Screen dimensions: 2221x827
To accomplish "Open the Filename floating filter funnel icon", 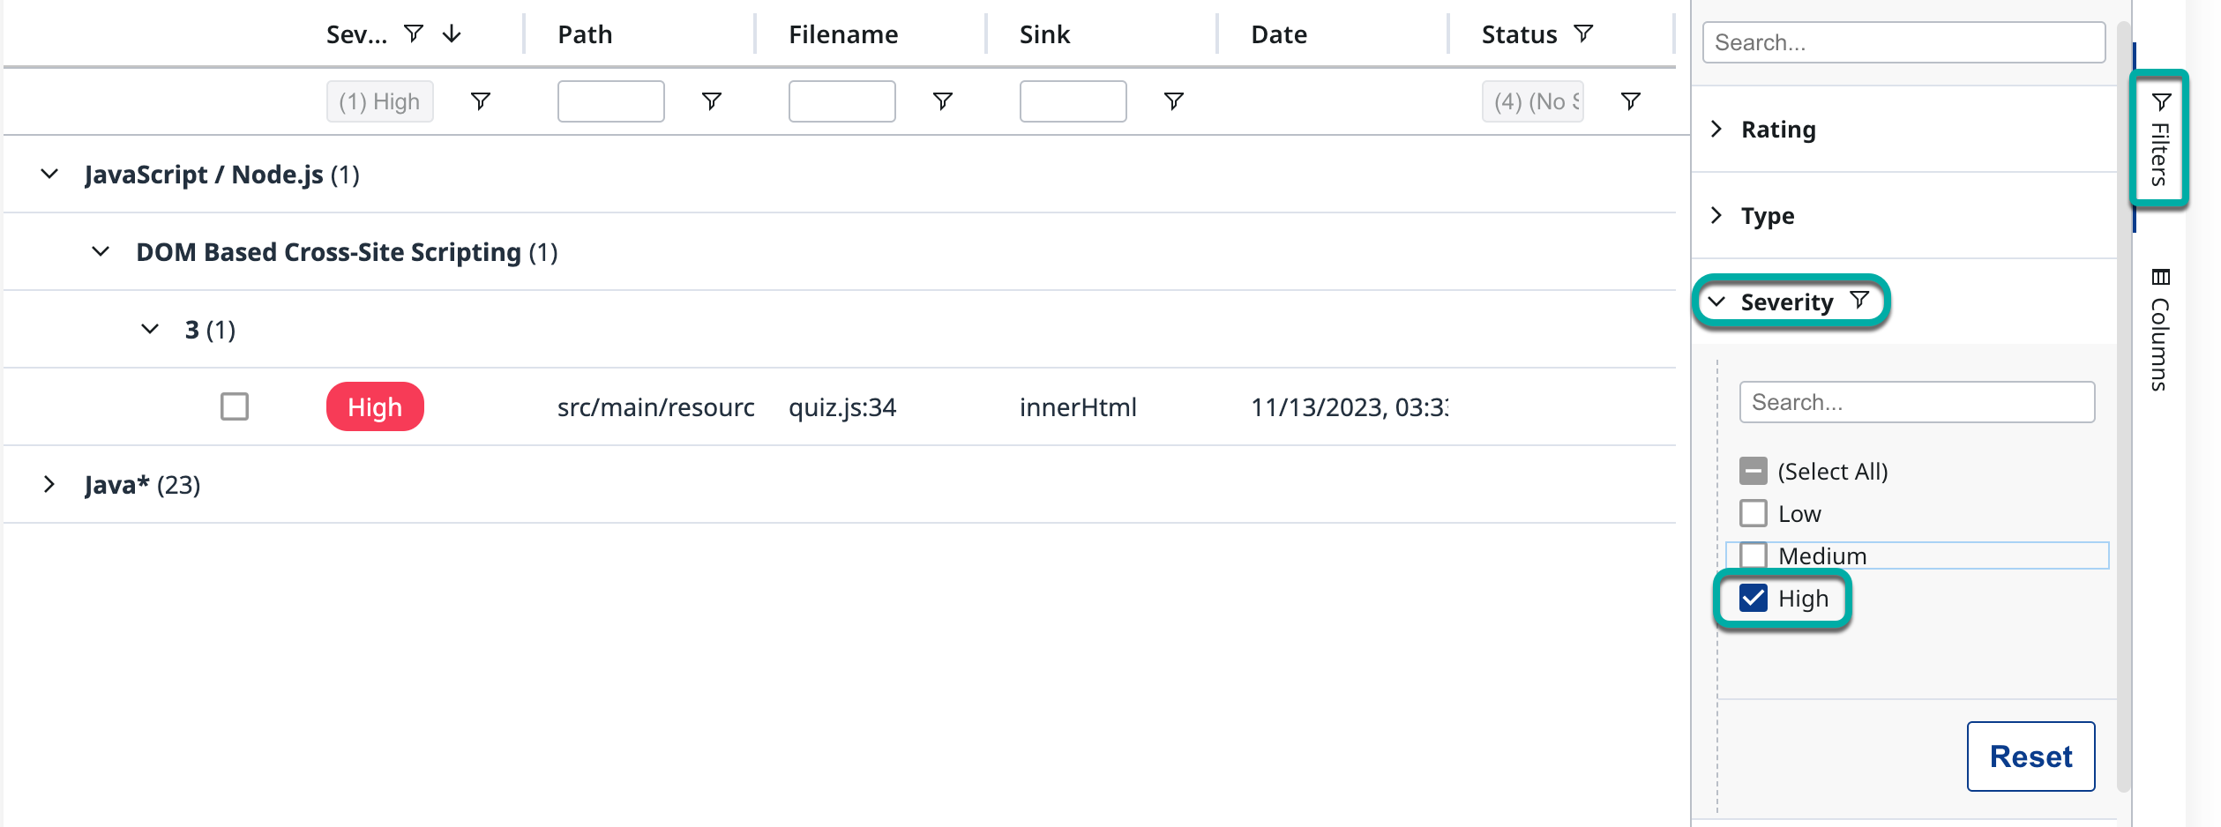I will [942, 101].
